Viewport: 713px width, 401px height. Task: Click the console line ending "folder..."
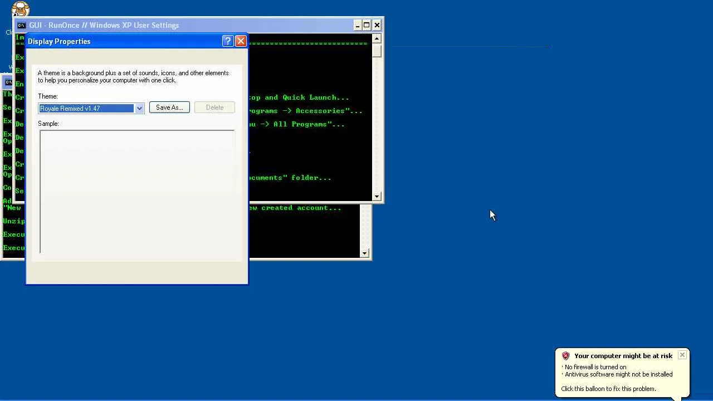[290, 178]
